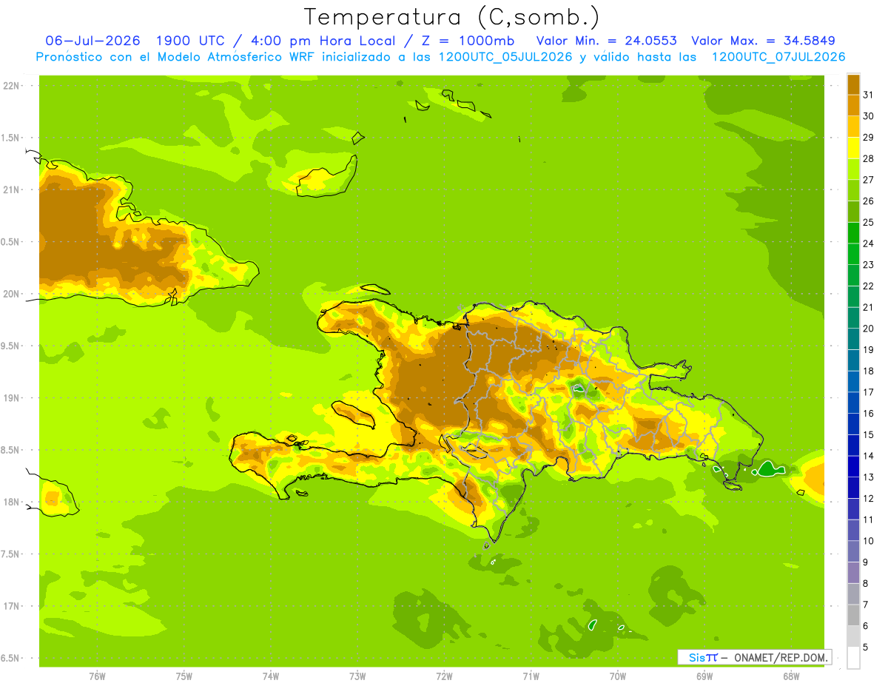Click the colorbar label "23"
This screenshot has height=686, width=888.
[x=869, y=265]
